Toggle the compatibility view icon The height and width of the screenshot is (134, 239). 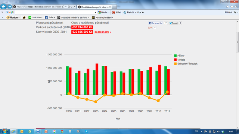pyautogui.click(x=69, y=7)
